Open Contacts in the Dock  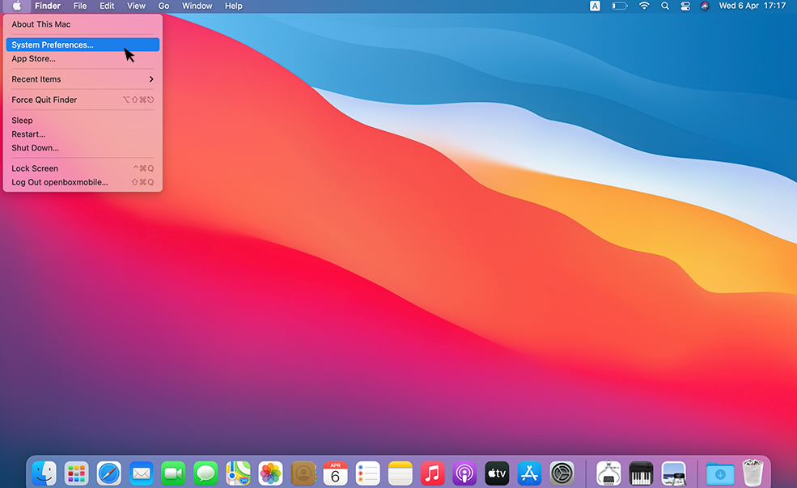click(x=303, y=473)
